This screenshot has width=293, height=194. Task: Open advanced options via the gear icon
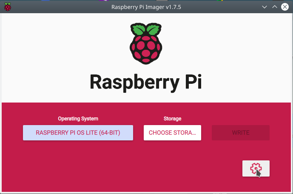pyautogui.click(x=256, y=168)
